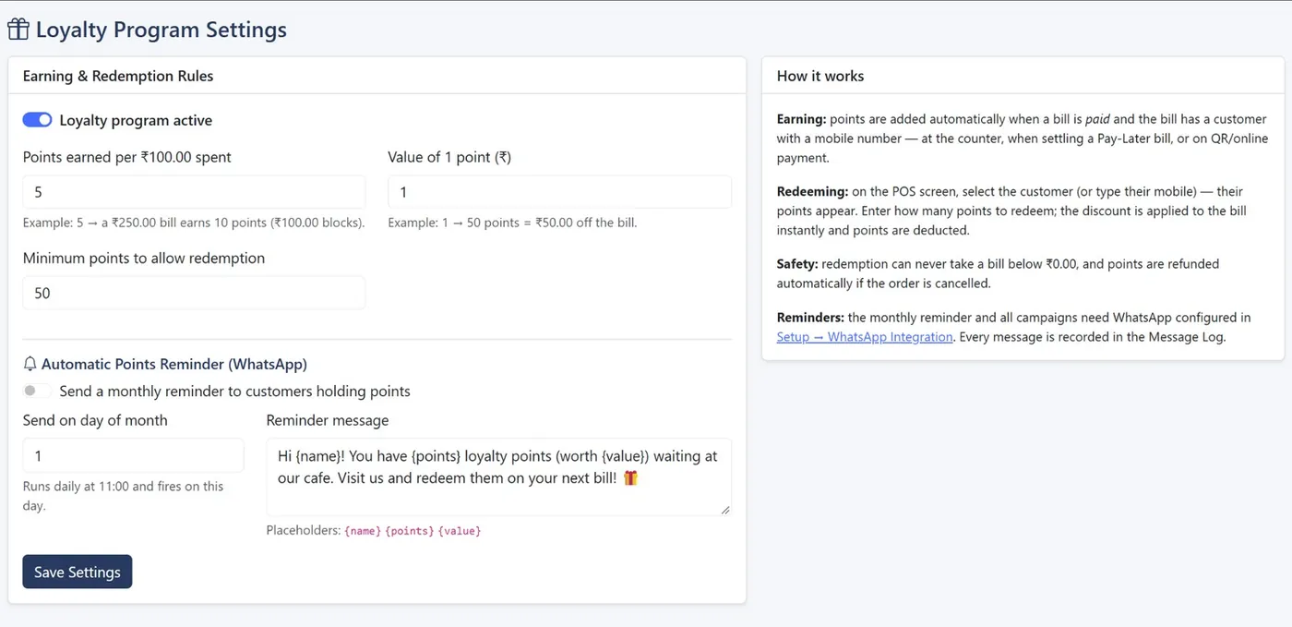Click the {name} placeholder tag

click(x=363, y=531)
